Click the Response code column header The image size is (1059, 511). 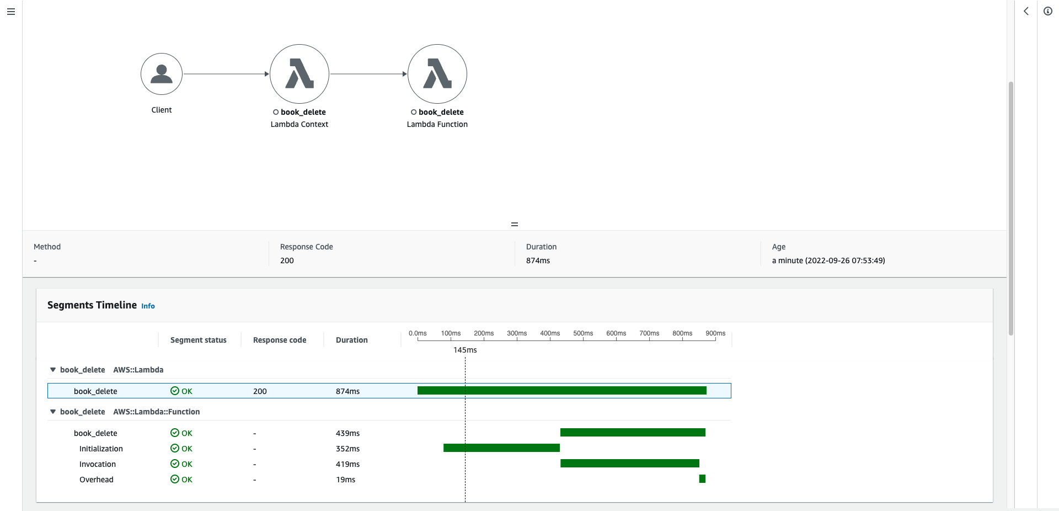click(280, 340)
